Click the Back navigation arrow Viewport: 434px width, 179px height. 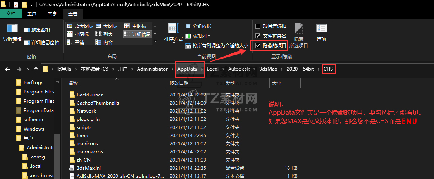pyautogui.click(x=7, y=69)
